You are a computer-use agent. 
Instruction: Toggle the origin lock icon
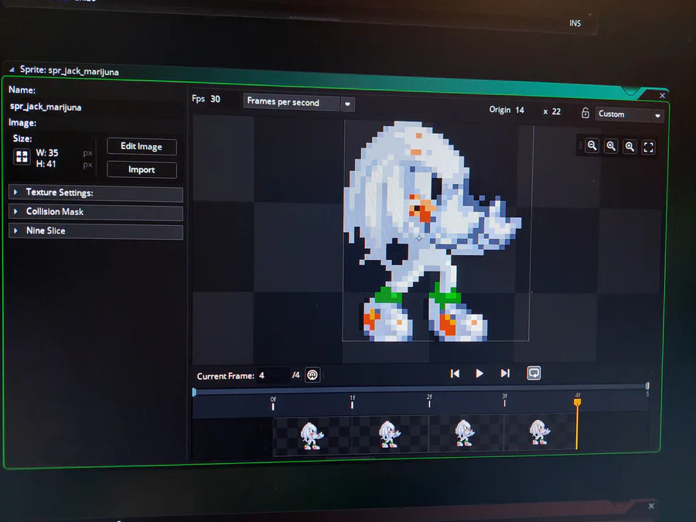pyautogui.click(x=585, y=113)
